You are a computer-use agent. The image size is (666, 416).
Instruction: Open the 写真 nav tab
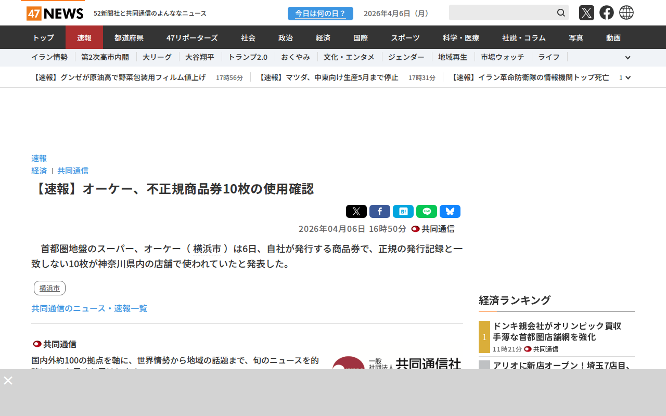tap(576, 37)
